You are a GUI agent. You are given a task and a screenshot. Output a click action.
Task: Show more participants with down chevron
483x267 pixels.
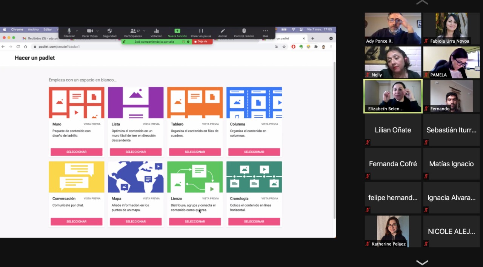pyautogui.click(x=422, y=262)
